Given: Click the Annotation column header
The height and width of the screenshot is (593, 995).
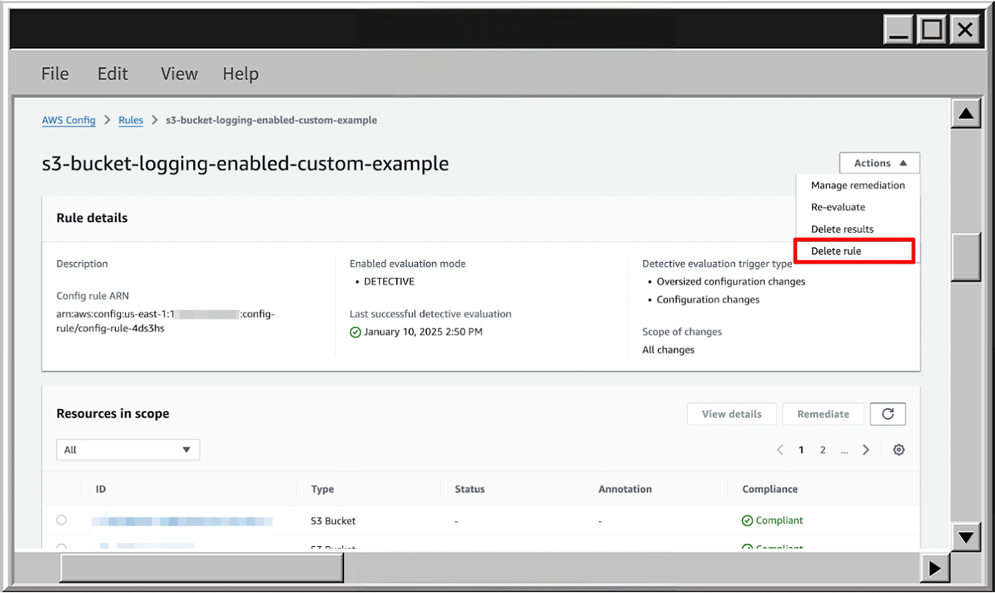Looking at the screenshot, I should pos(625,489).
